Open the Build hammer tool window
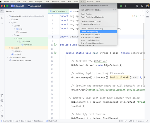This screenshot has height=123, width=150. 2,95
